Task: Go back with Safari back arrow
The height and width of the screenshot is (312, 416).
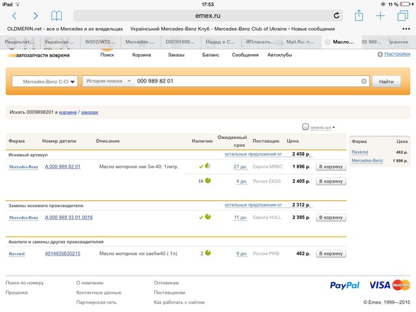Action: pos(14,16)
